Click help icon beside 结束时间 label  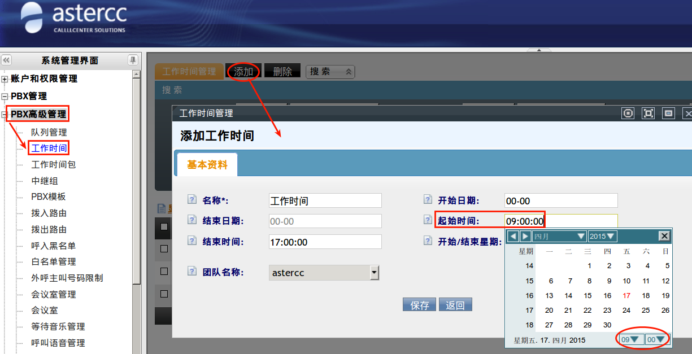[x=192, y=242]
